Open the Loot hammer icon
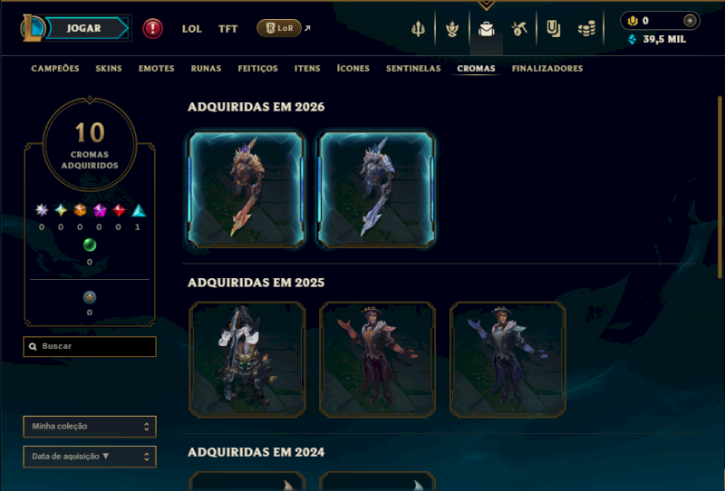The image size is (725, 491). [519, 29]
